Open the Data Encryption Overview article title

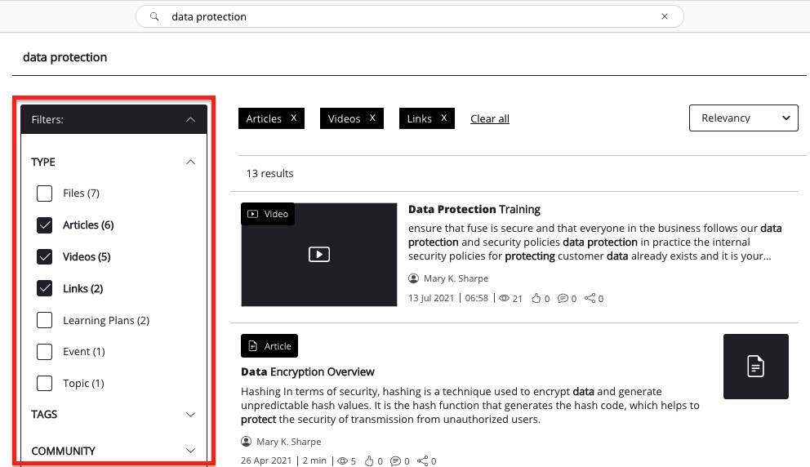click(x=308, y=372)
